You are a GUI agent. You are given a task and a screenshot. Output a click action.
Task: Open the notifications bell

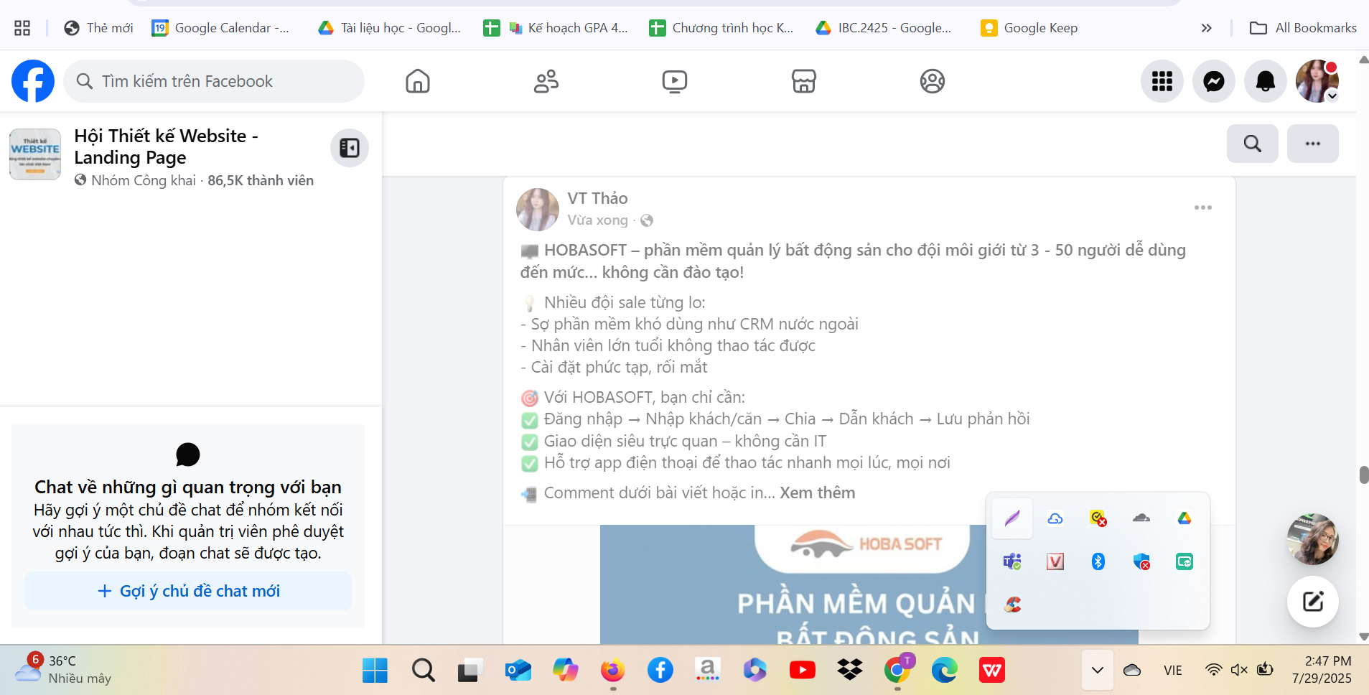click(x=1265, y=81)
